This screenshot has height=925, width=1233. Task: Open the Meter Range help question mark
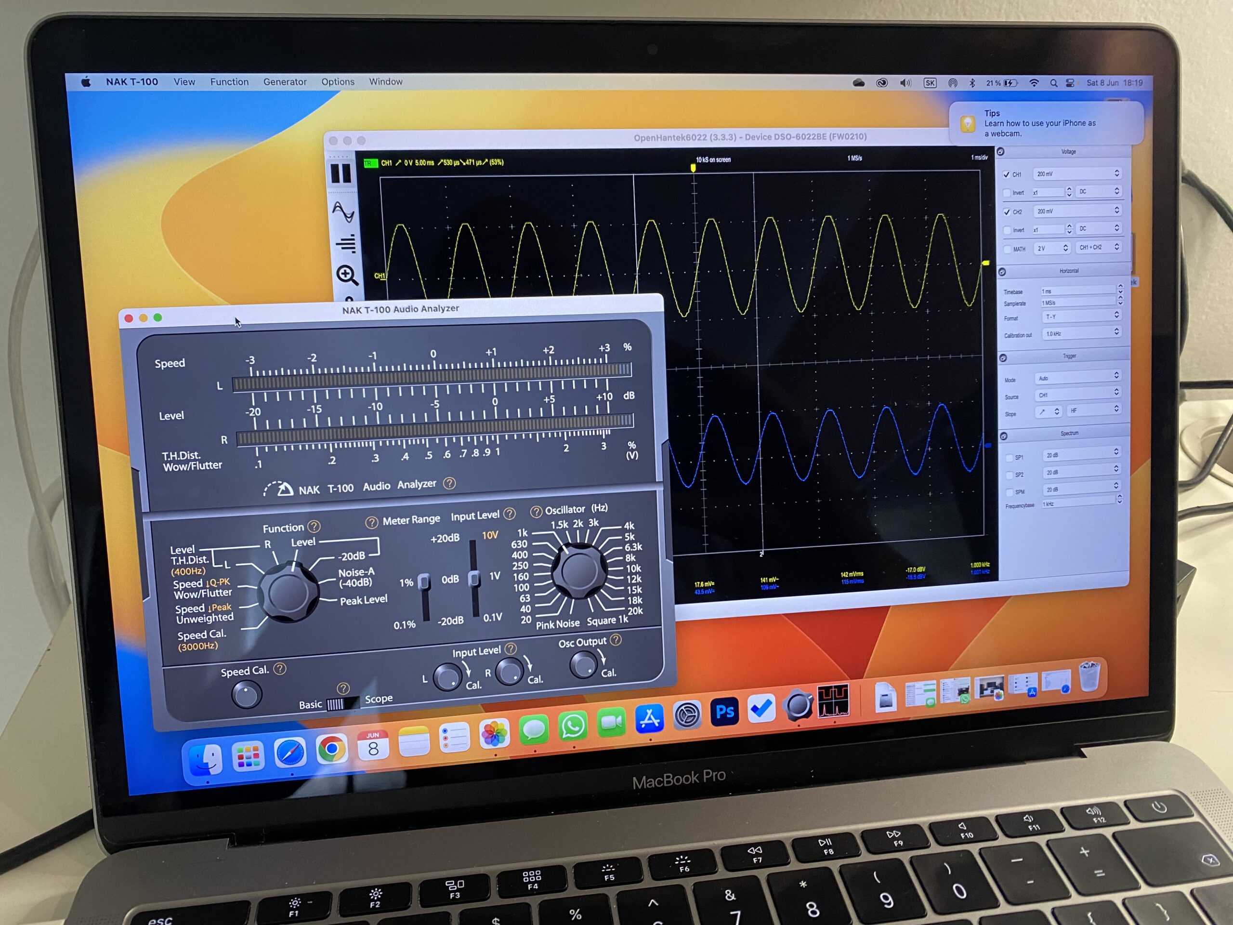click(371, 522)
